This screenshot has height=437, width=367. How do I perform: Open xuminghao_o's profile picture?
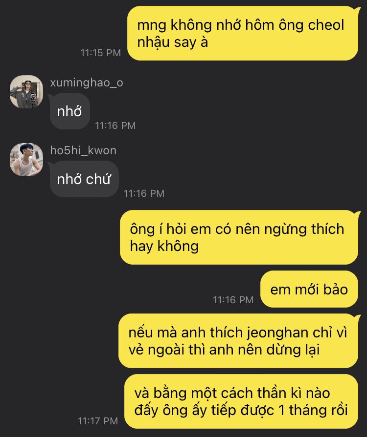point(26,91)
